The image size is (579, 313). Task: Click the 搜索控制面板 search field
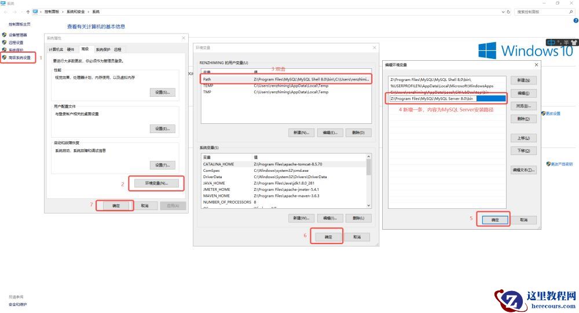(541, 12)
